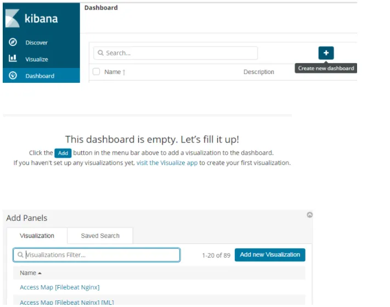390x307 pixels.
Task: Open Access Map [Filebeat Nginx] visualization
Action: (x=59, y=287)
